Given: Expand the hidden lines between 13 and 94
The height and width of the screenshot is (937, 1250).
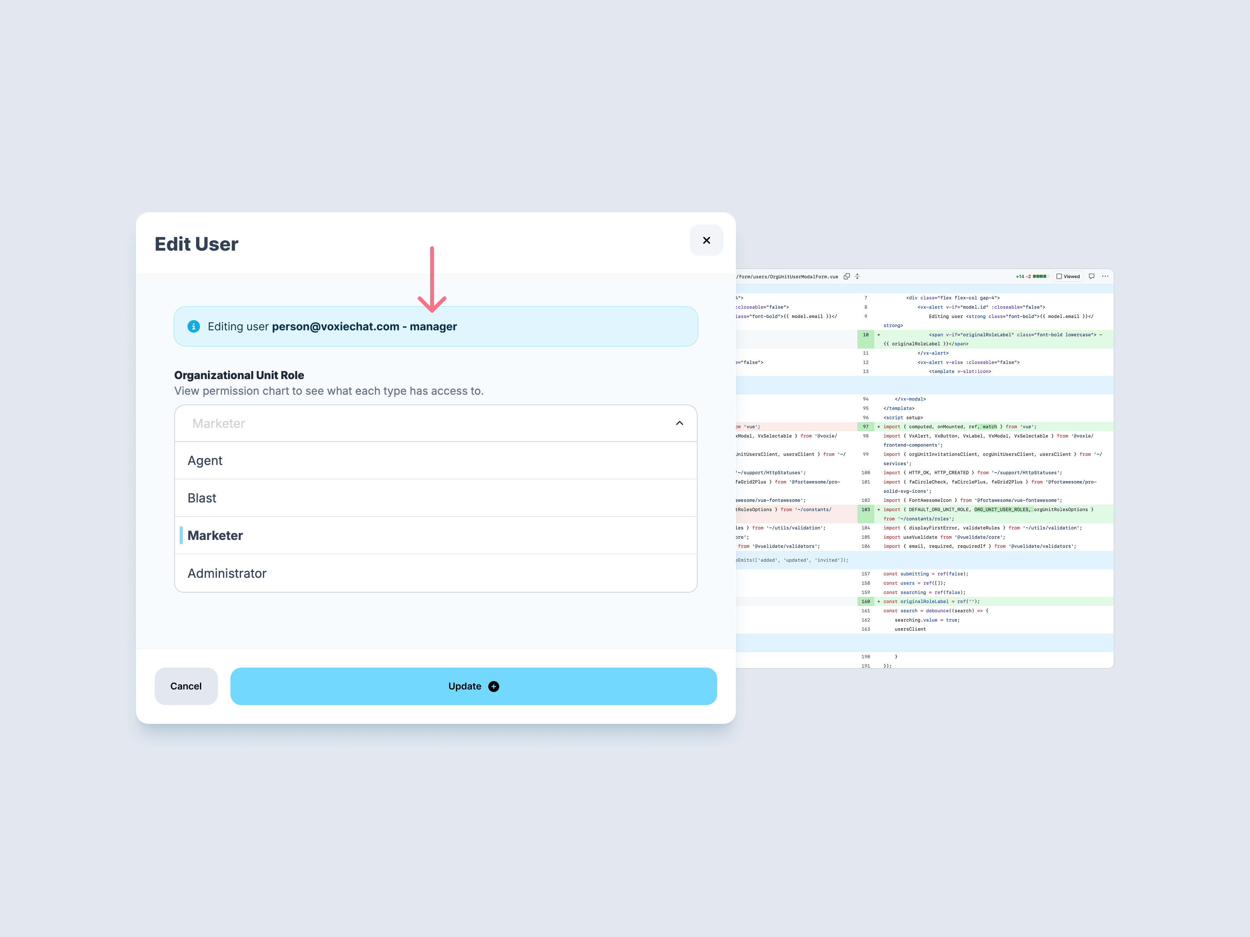Looking at the screenshot, I should click(925, 385).
